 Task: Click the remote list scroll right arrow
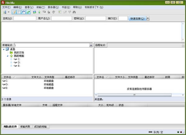point(183,95)
